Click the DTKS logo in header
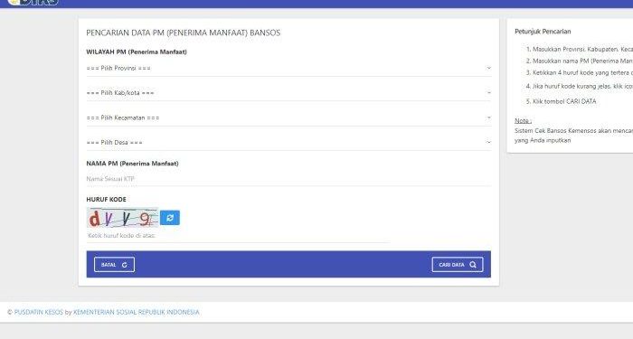The width and height of the screenshot is (633, 339). point(33,3)
